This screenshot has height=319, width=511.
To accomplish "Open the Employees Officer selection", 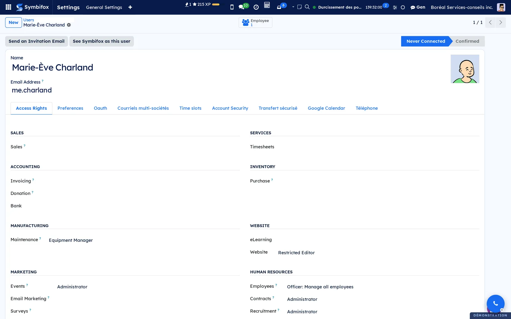I will pos(320,287).
